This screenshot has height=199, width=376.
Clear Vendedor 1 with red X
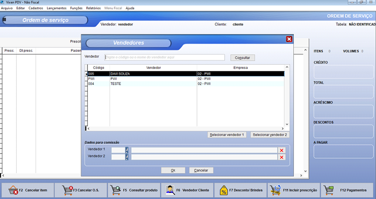click(281, 150)
